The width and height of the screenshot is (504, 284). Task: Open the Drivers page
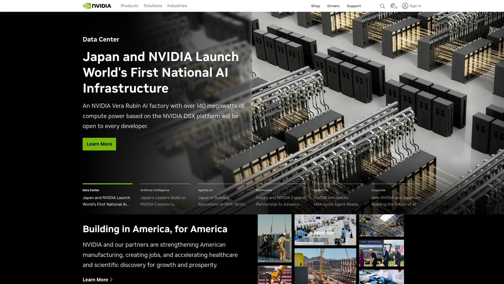pyautogui.click(x=333, y=6)
